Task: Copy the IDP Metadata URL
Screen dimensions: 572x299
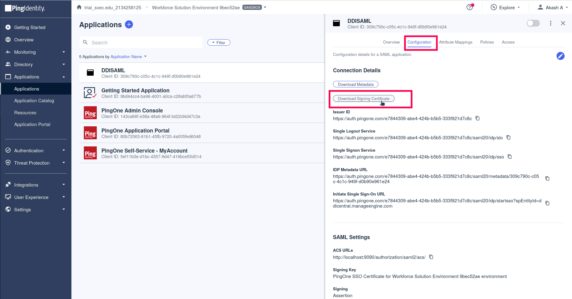Action: (548, 179)
